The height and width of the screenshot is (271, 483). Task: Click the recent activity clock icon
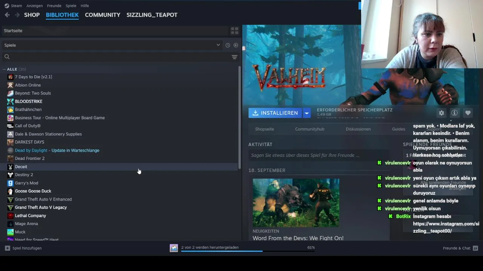pyautogui.click(x=228, y=45)
